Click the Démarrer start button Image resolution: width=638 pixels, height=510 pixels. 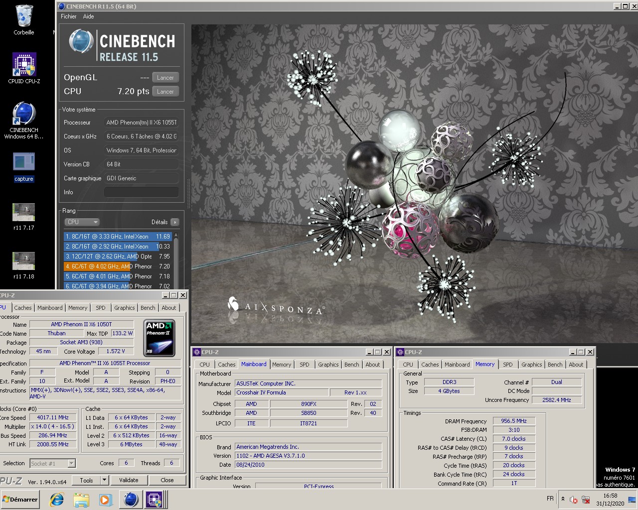pyautogui.click(x=20, y=499)
